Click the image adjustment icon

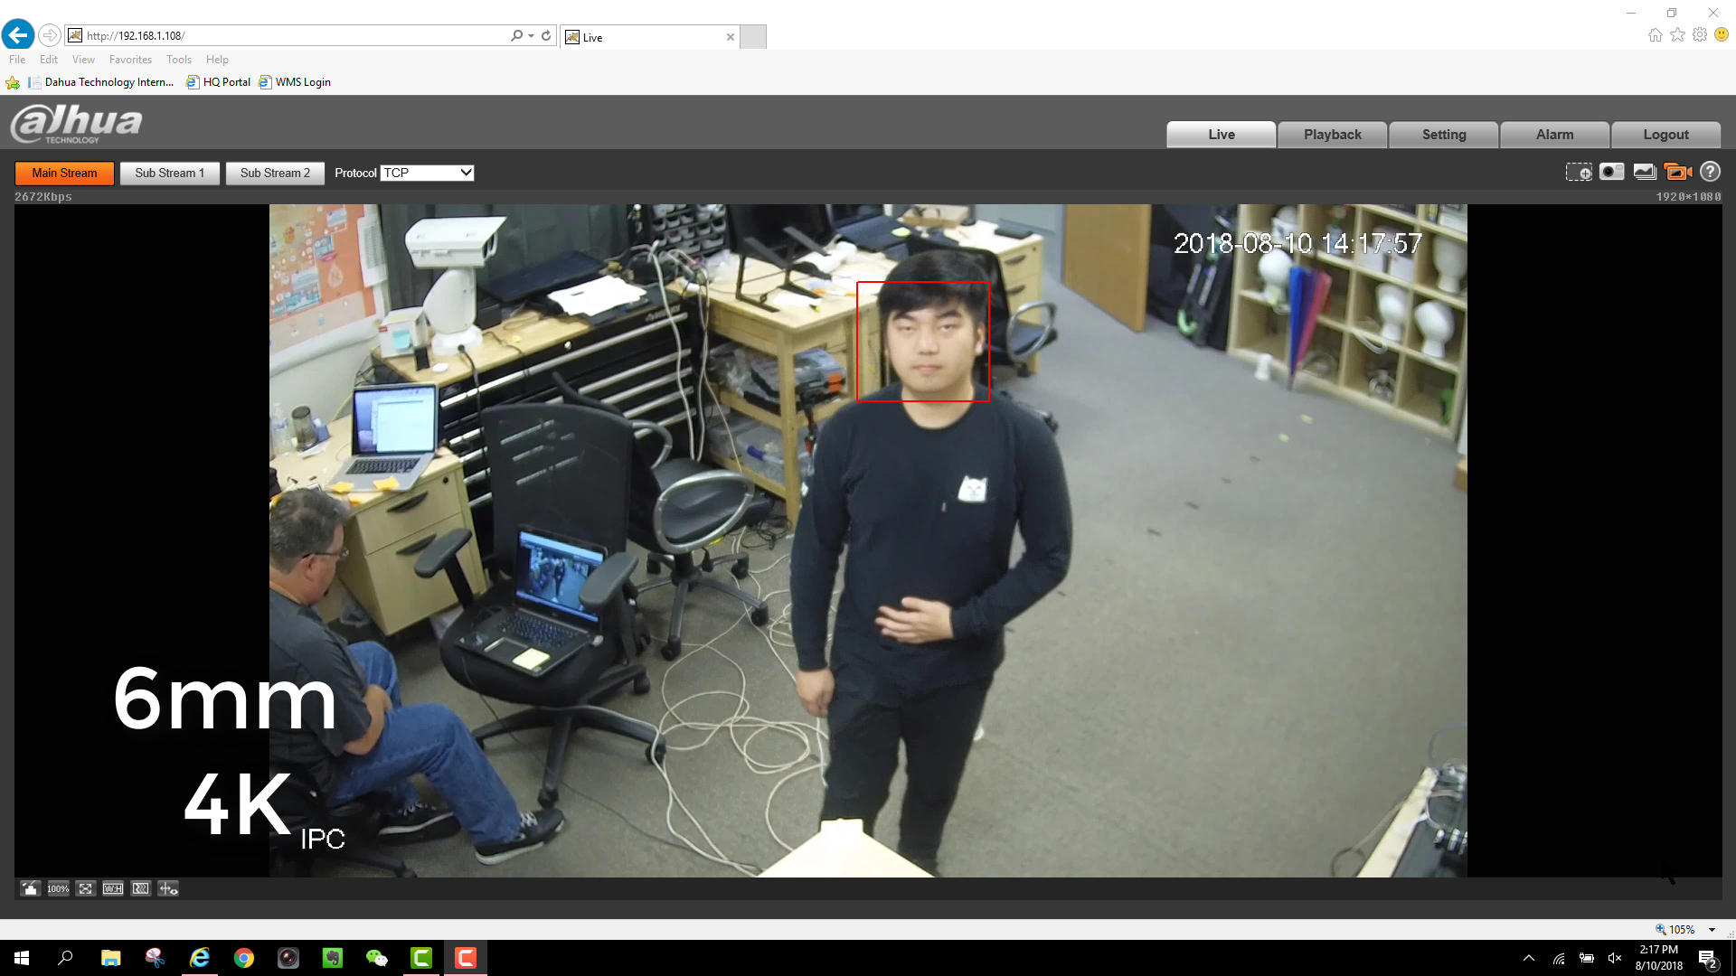point(30,888)
